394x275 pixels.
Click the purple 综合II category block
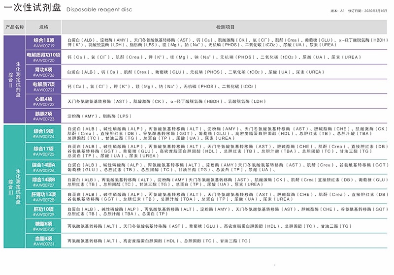(x=14, y=79)
